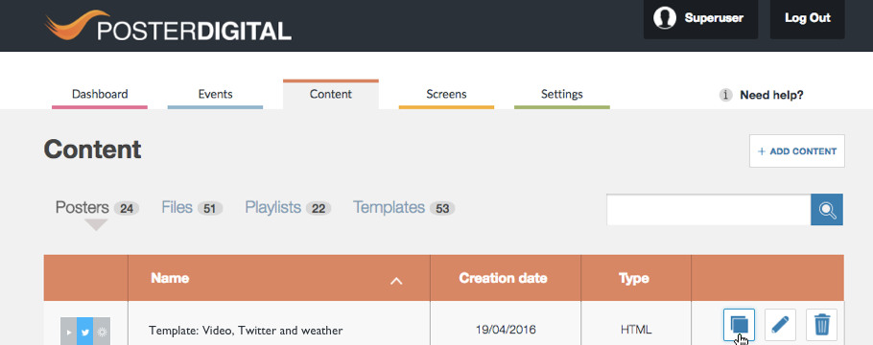
Task: Show the Posters list
Action: tap(97, 208)
